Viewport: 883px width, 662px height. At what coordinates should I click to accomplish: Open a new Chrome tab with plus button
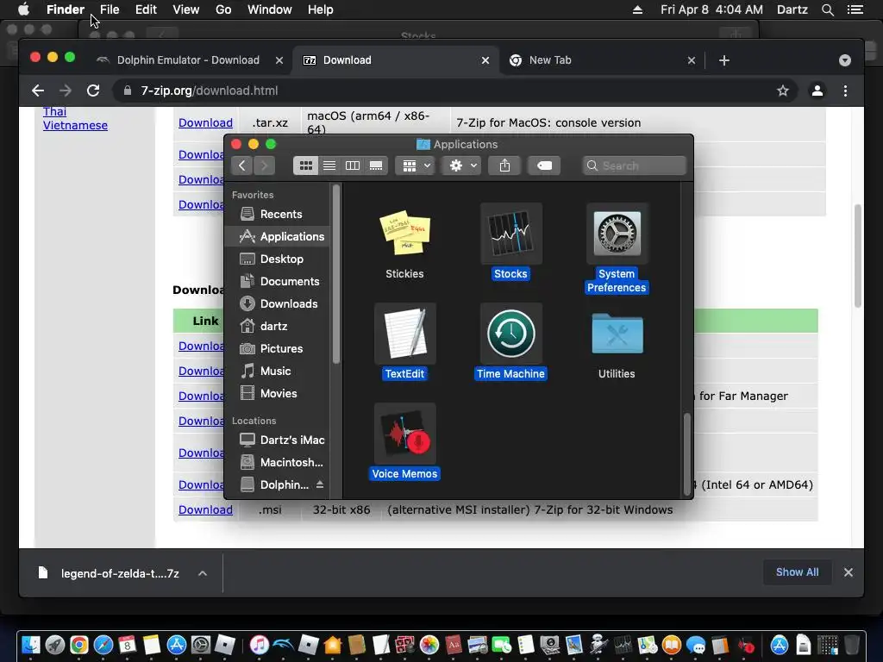coord(724,60)
